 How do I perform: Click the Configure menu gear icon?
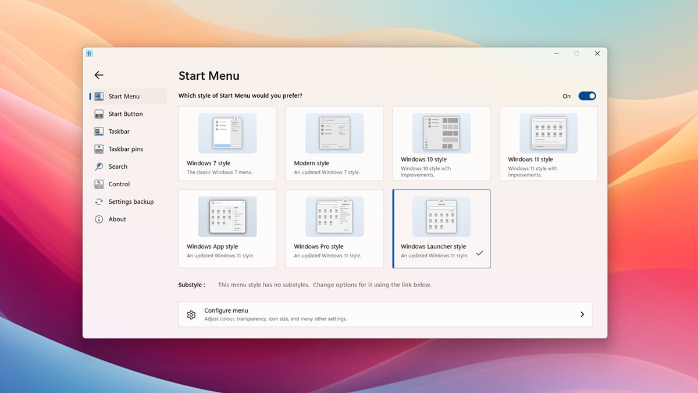point(191,314)
